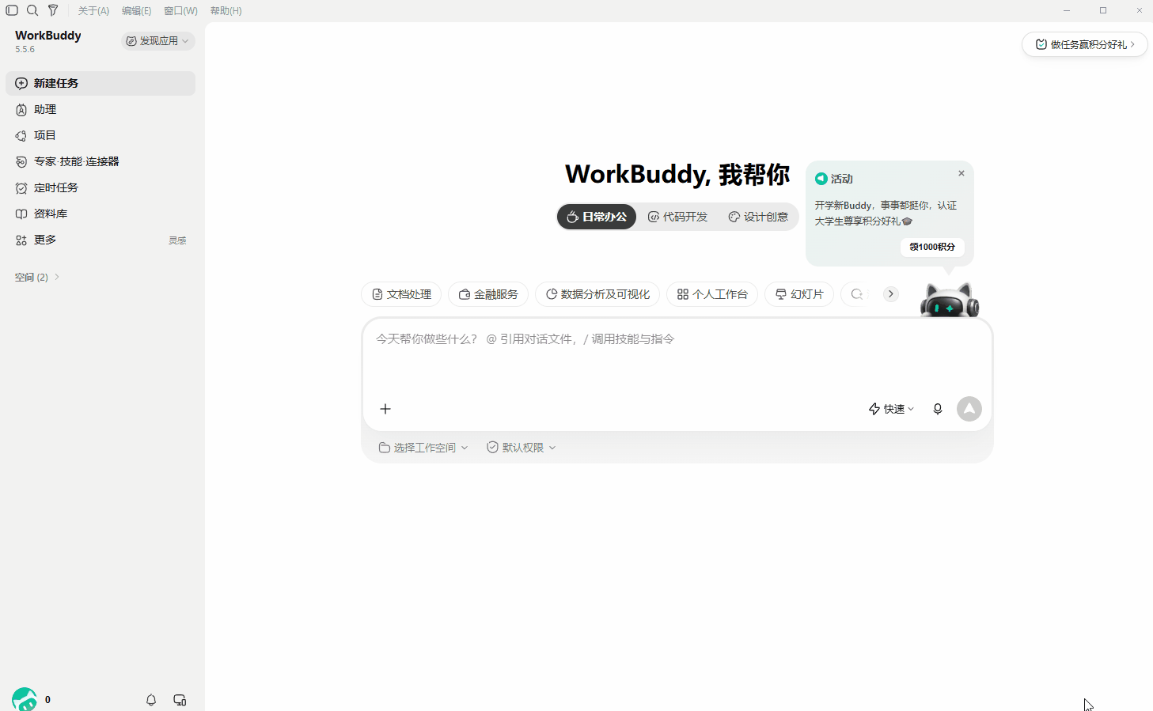Claim points with 领1000积分 button
This screenshot has height=711, width=1153.
click(932, 247)
